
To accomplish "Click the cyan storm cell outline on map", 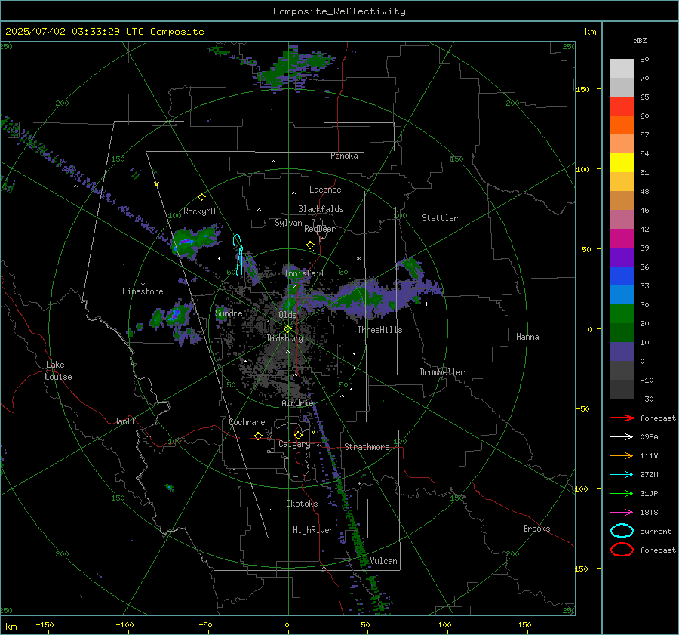I will [x=238, y=255].
